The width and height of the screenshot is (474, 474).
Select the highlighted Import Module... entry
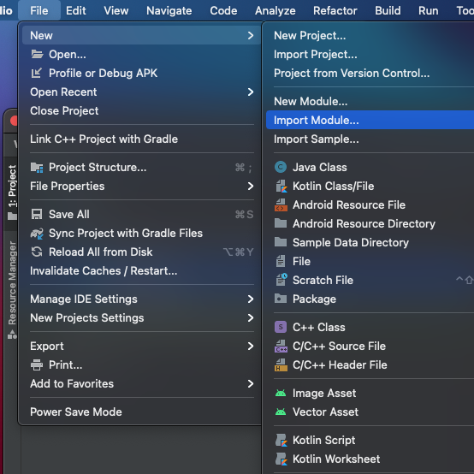coord(370,120)
